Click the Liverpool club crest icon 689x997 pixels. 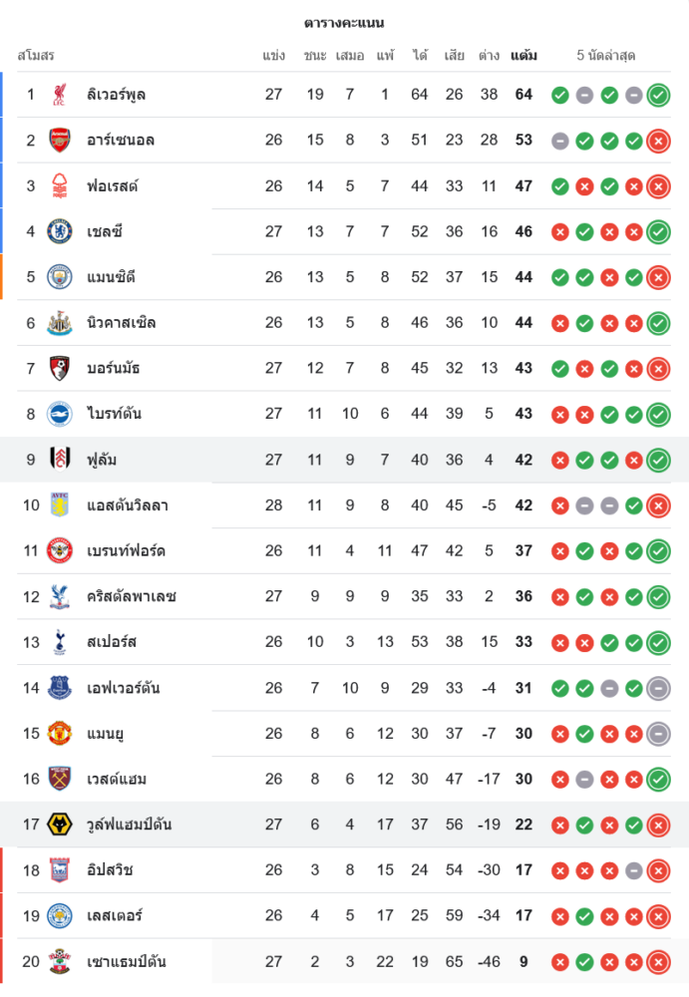pyautogui.click(x=60, y=95)
